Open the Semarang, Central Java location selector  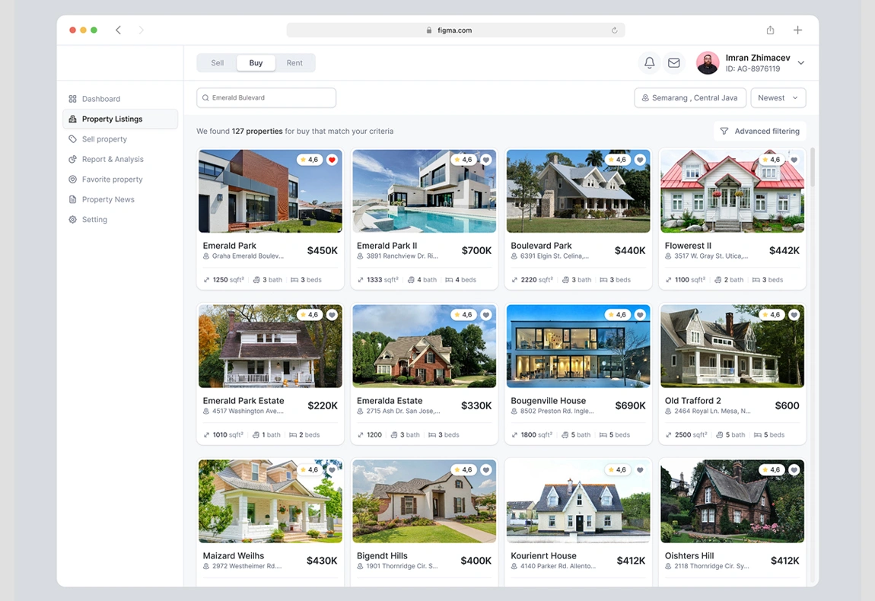point(689,97)
